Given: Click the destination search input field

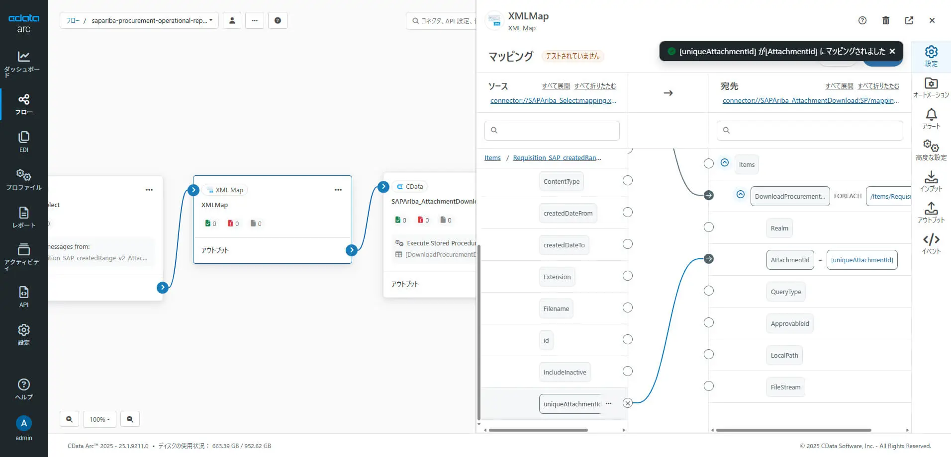Looking at the screenshot, I should 810,130.
